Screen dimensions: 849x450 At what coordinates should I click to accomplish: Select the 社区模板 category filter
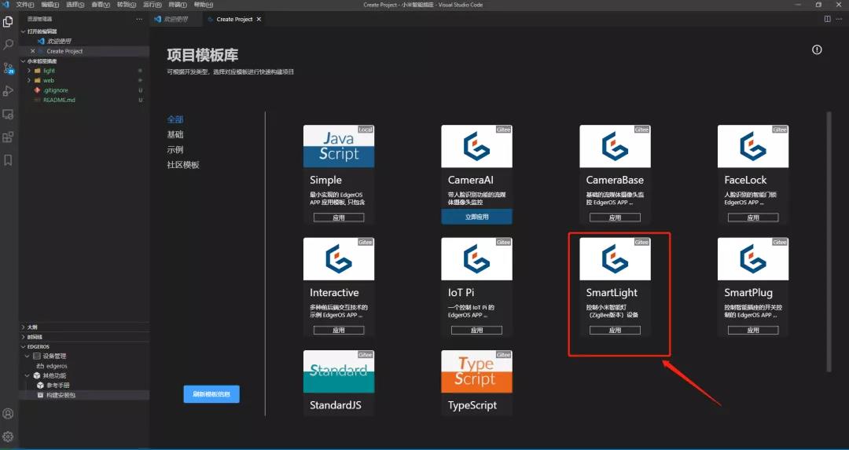pyautogui.click(x=183, y=164)
